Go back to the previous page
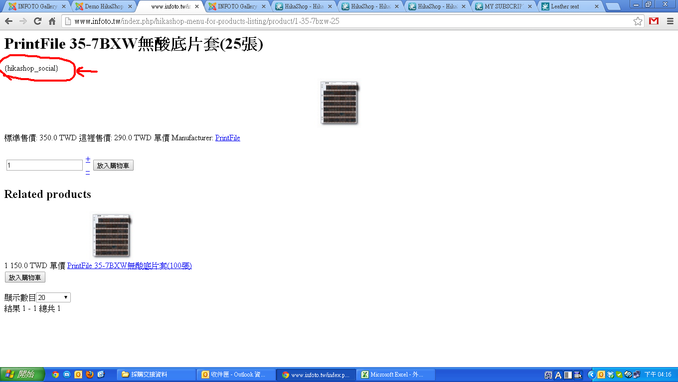The image size is (678, 382). (8, 21)
